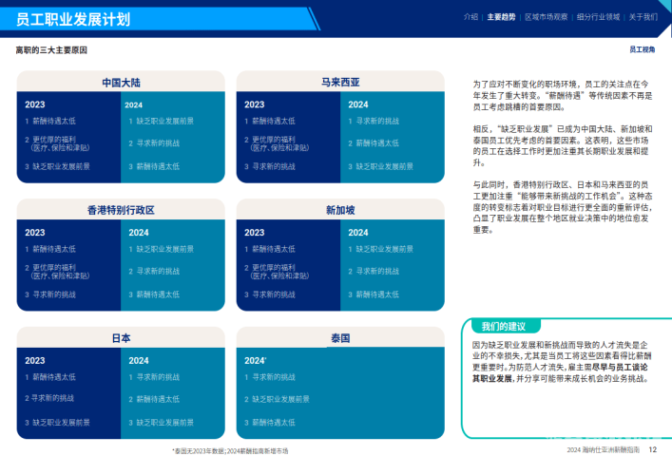Select the 泰国 card header
The image size is (672, 475).
(340, 338)
